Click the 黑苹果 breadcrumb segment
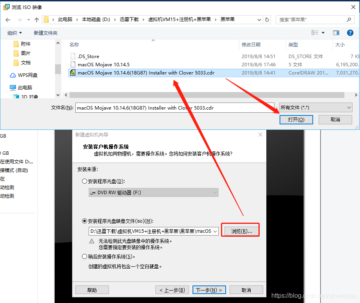Image resolution: width=360 pixels, height=303 pixels. pyautogui.click(x=228, y=19)
